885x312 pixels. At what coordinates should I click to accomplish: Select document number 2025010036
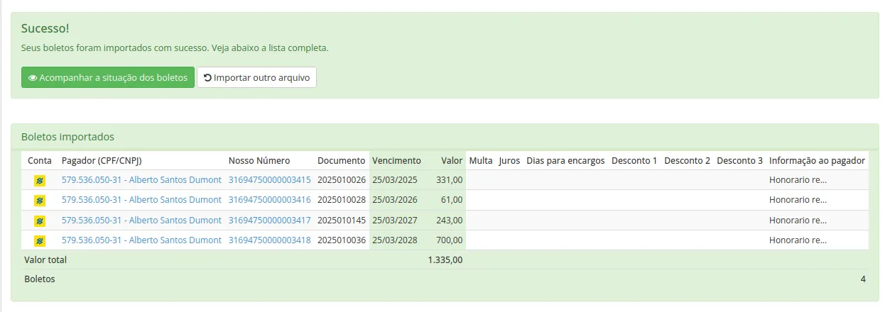point(342,240)
